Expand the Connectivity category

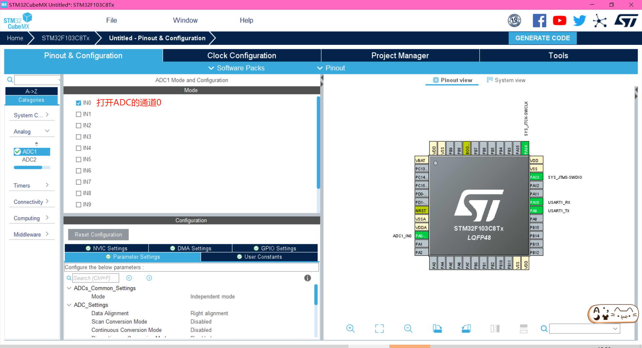[31, 202]
